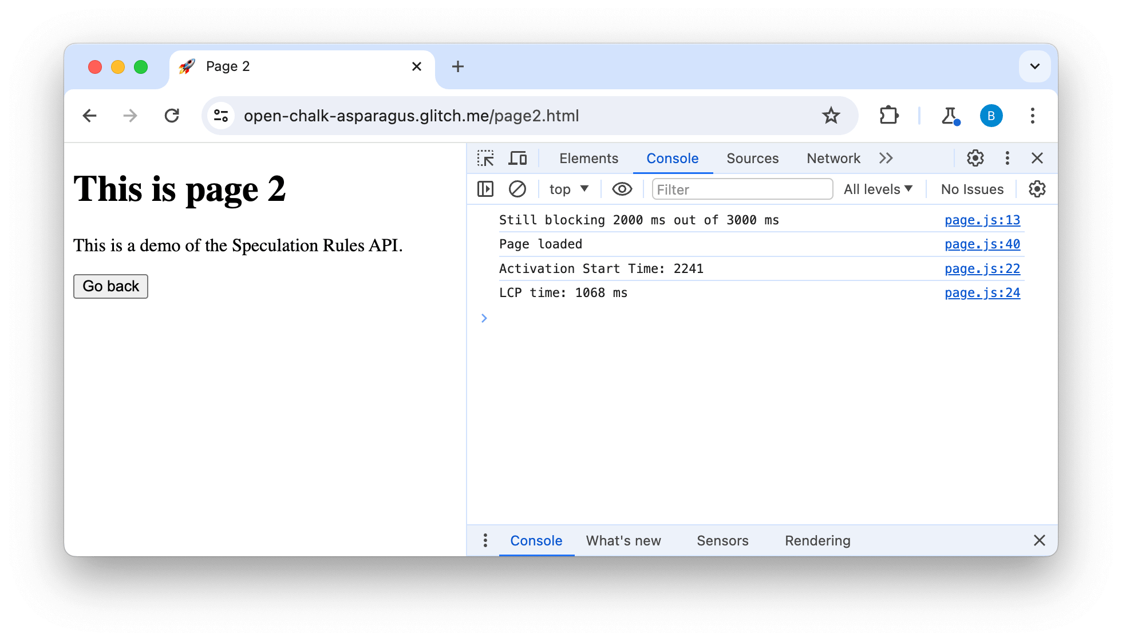Click the page.js:22 source link
The height and width of the screenshot is (641, 1122).
click(x=982, y=269)
